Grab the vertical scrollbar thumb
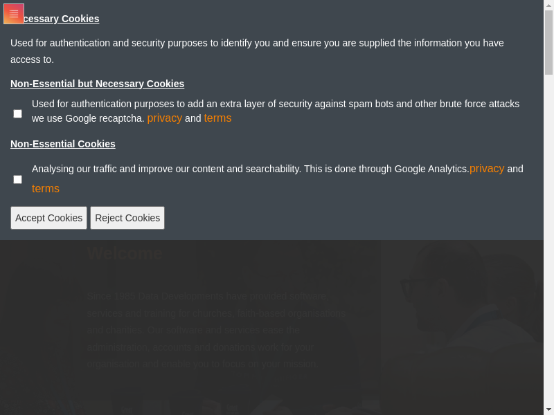The width and height of the screenshot is (554, 415). coord(548,41)
